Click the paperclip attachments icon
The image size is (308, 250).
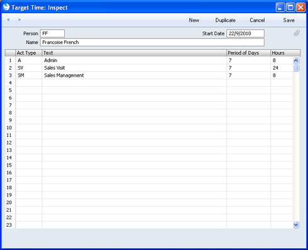pyautogui.click(x=297, y=33)
